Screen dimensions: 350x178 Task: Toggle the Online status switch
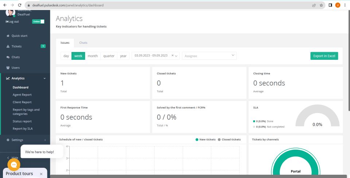point(38,22)
